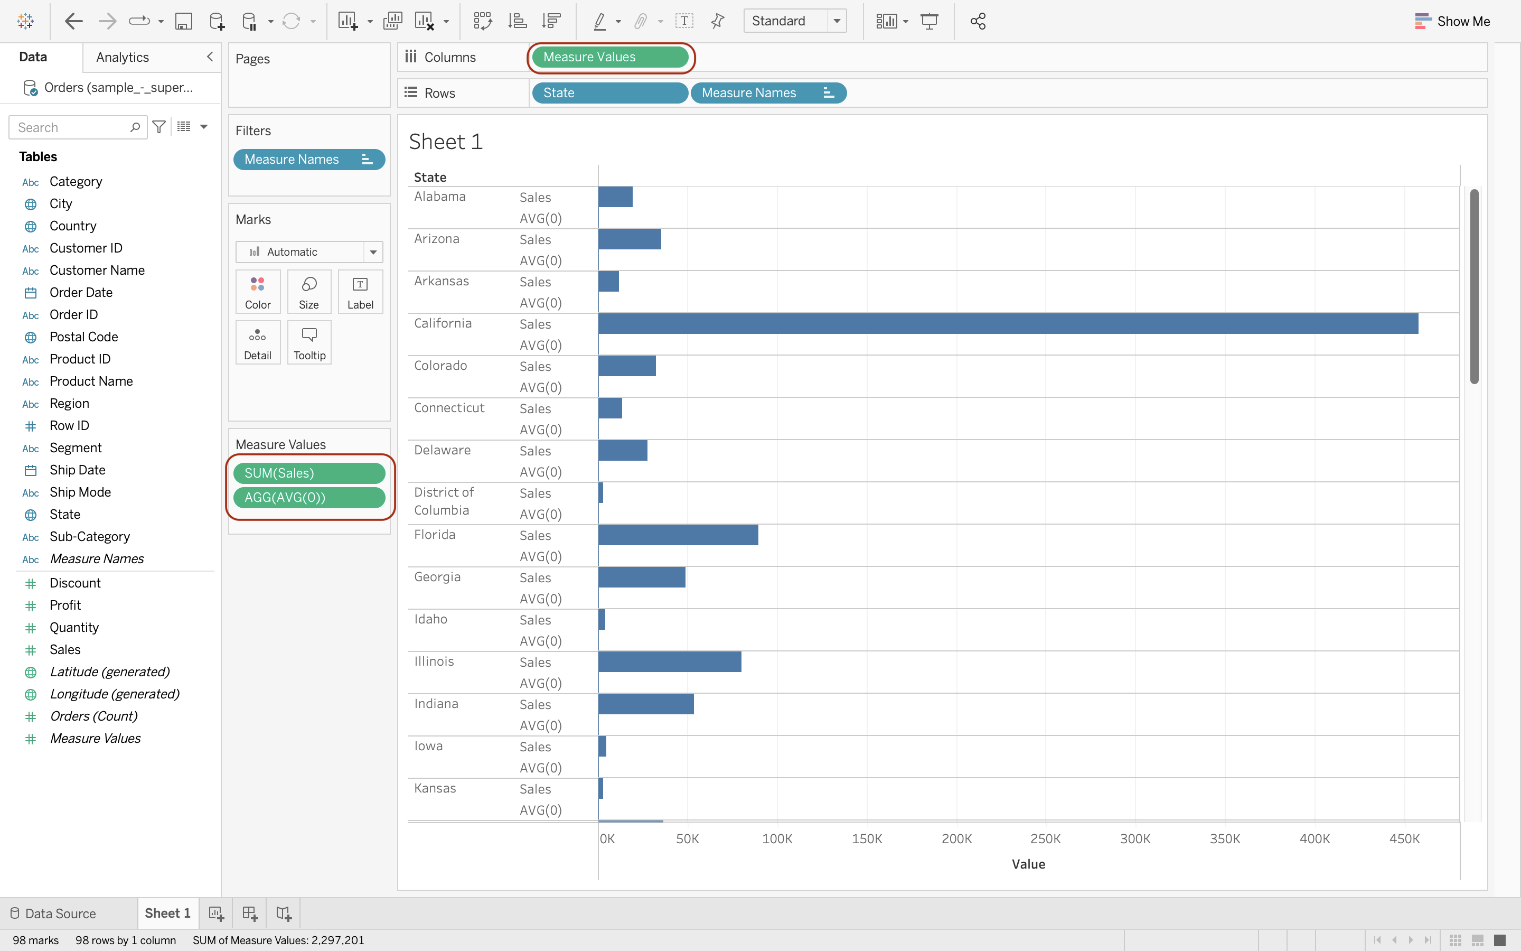Click the Share workbook icon
Viewport: 1521px width, 951px height.
pos(978,21)
